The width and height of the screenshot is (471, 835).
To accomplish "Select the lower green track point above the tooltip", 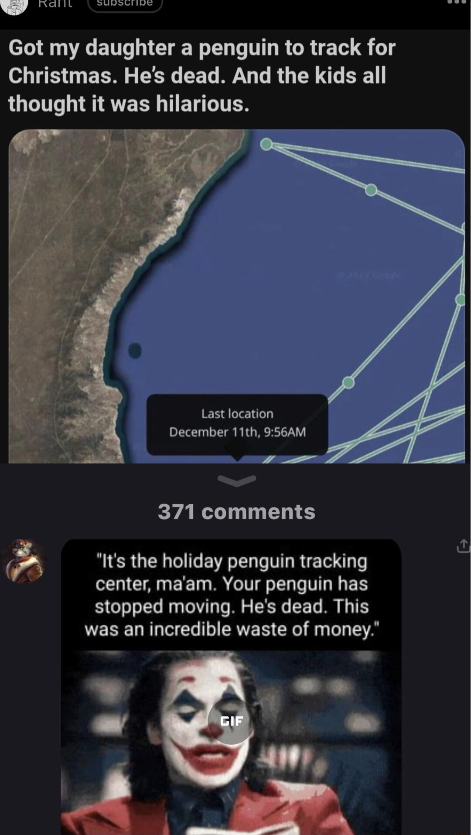I will 348,382.
